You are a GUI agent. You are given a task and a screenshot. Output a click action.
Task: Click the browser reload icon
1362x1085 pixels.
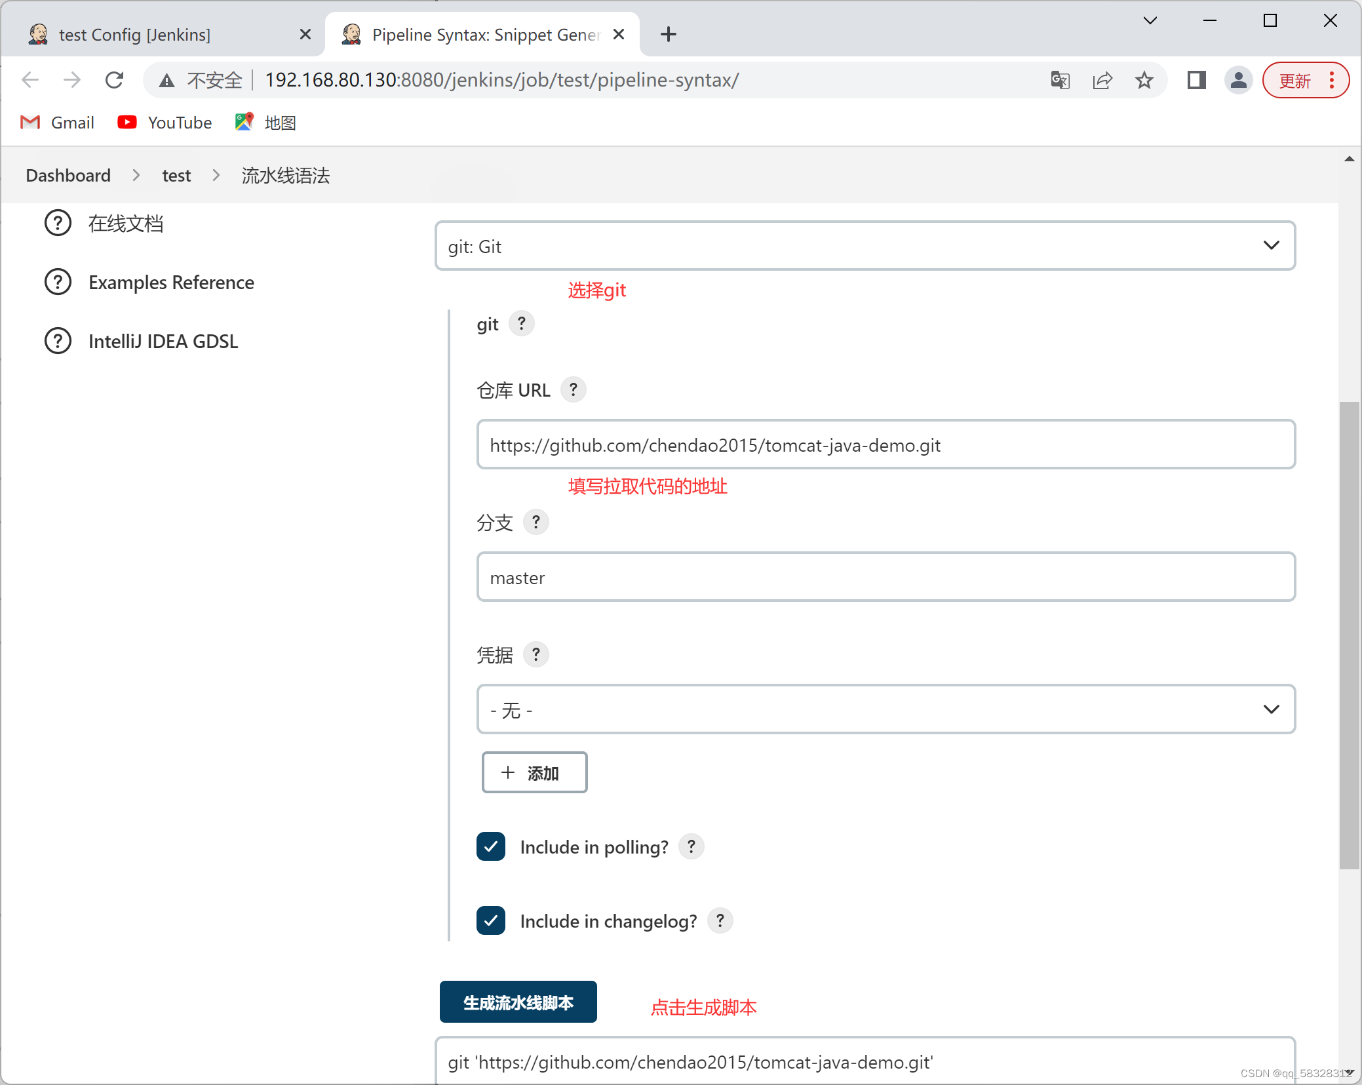click(115, 80)
